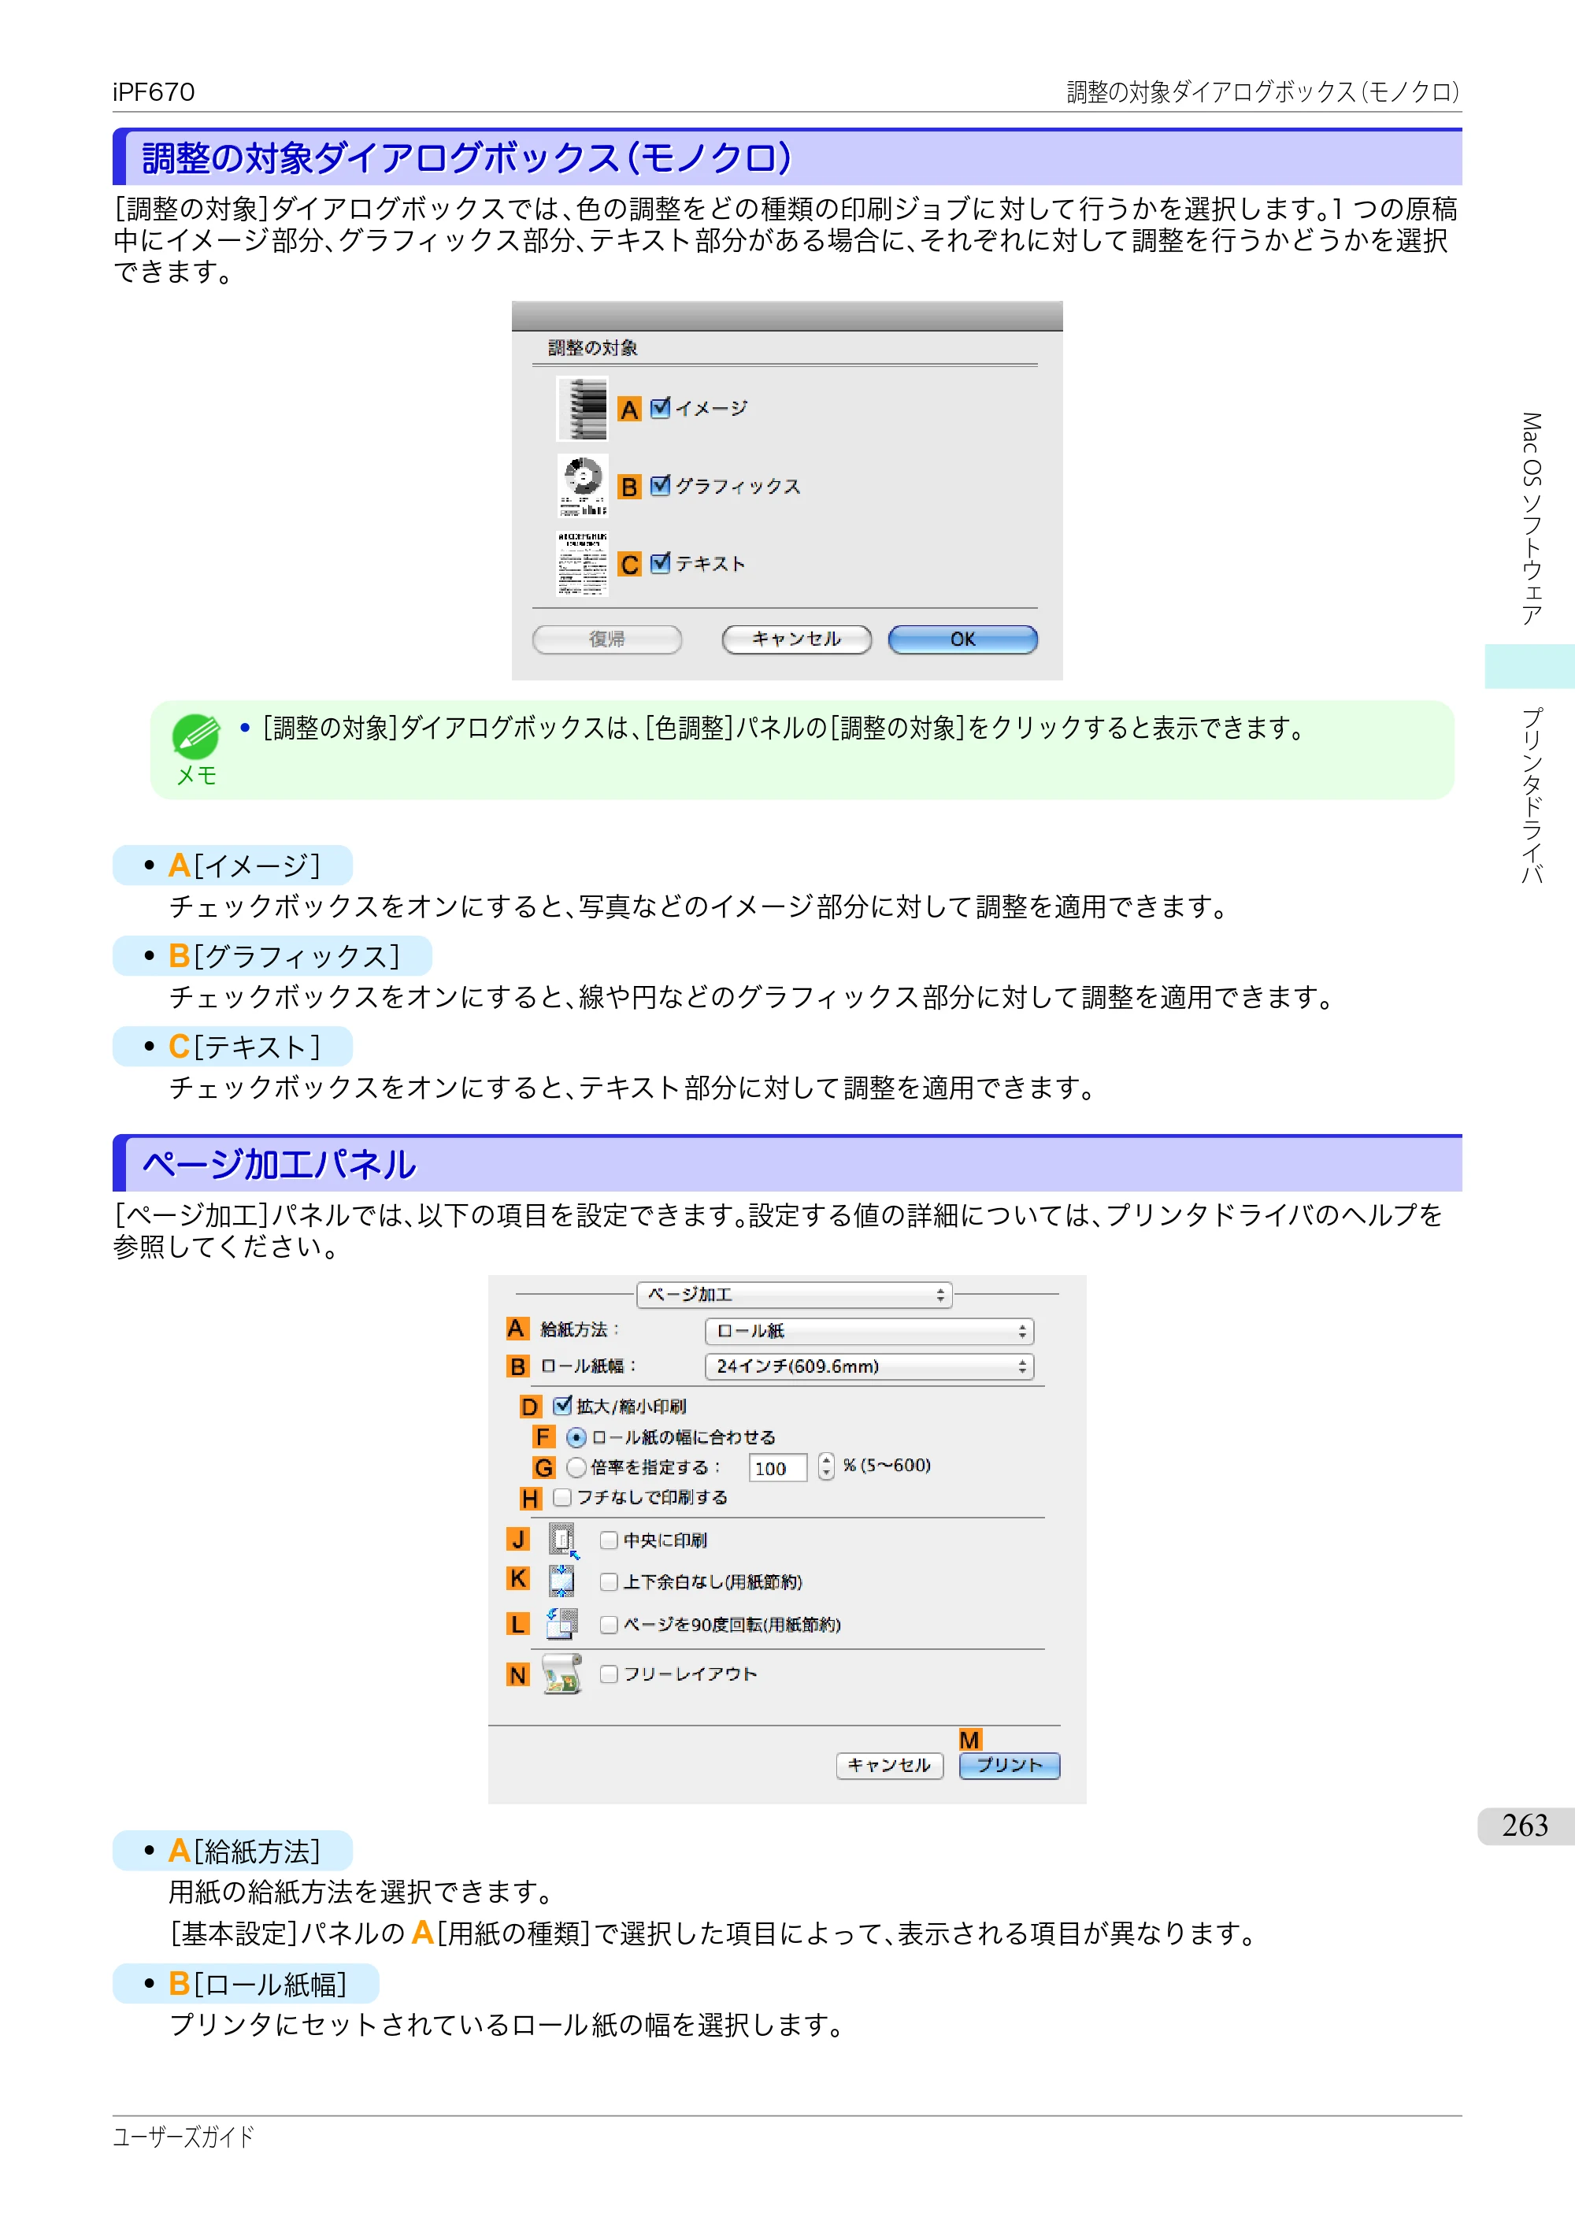
Task: Select 倍率を指定する radio button
Action: (576, 1467)
